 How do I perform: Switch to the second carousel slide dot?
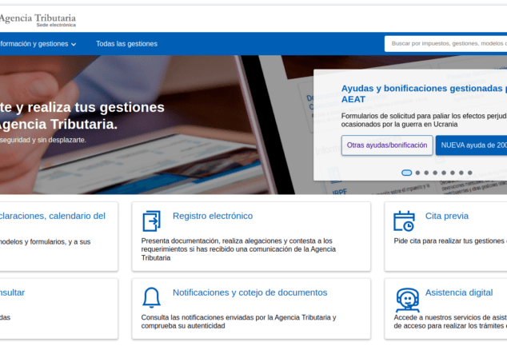coord(417,173)
